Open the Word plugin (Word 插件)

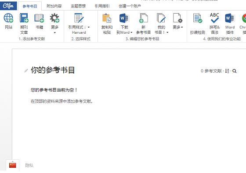pos(230,24)
